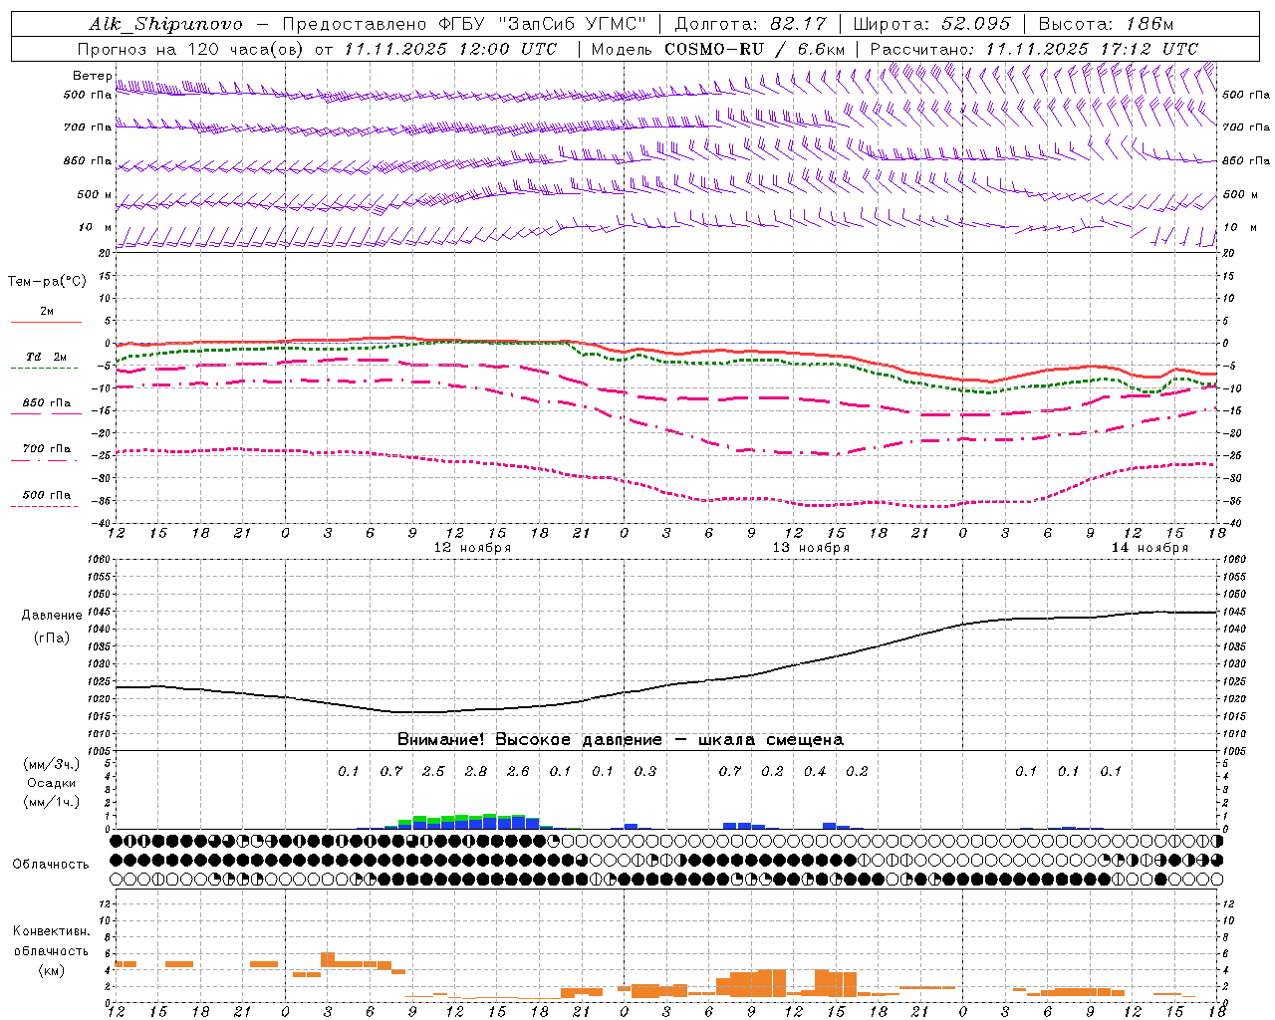Select the 'Осадки' precipitation label

[x=51, y=783]
